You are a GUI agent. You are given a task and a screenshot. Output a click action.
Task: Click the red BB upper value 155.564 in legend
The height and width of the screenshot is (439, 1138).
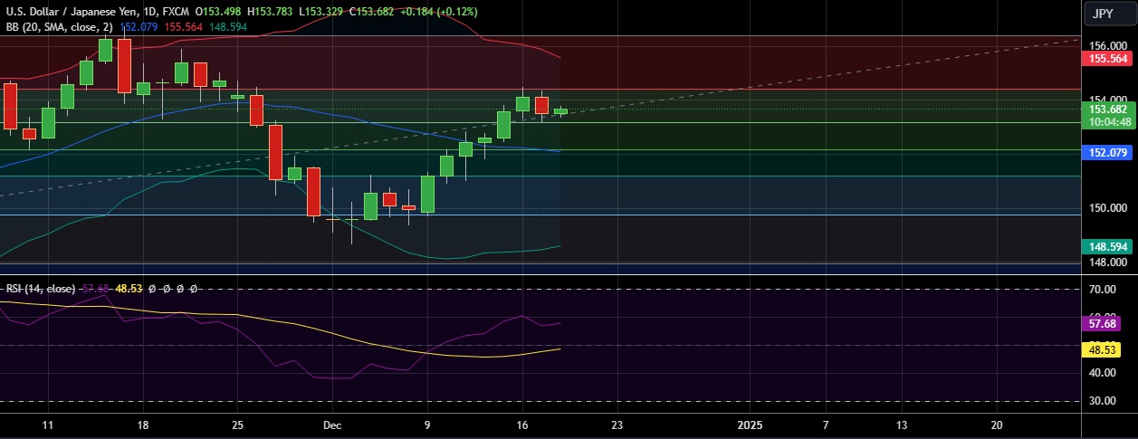(184, 28)
